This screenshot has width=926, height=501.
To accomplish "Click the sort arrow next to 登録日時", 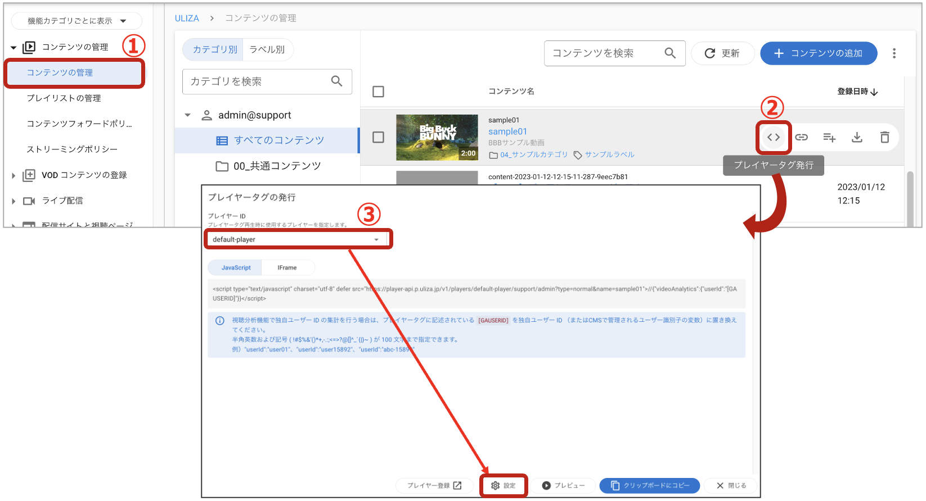I will [x=874, y=92].
